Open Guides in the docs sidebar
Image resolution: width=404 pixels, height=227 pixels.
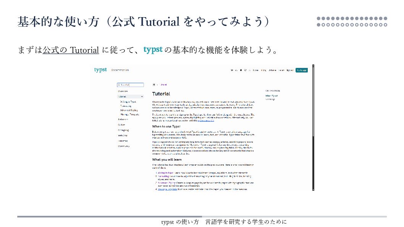[121, 125]
